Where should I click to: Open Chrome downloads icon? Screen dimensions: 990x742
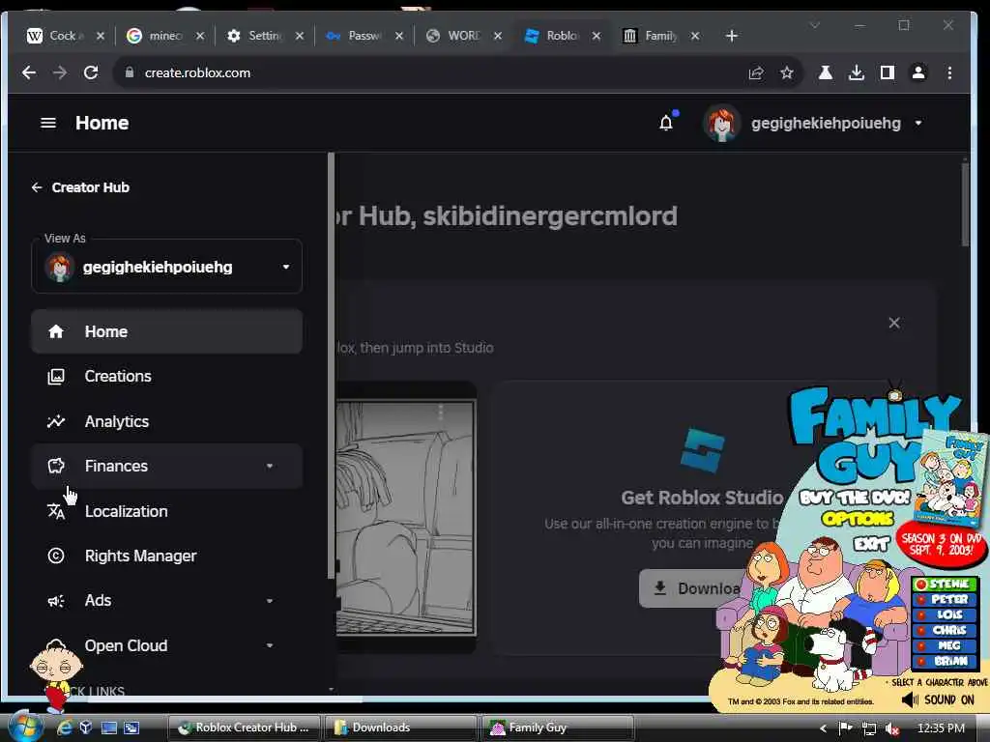857,72
